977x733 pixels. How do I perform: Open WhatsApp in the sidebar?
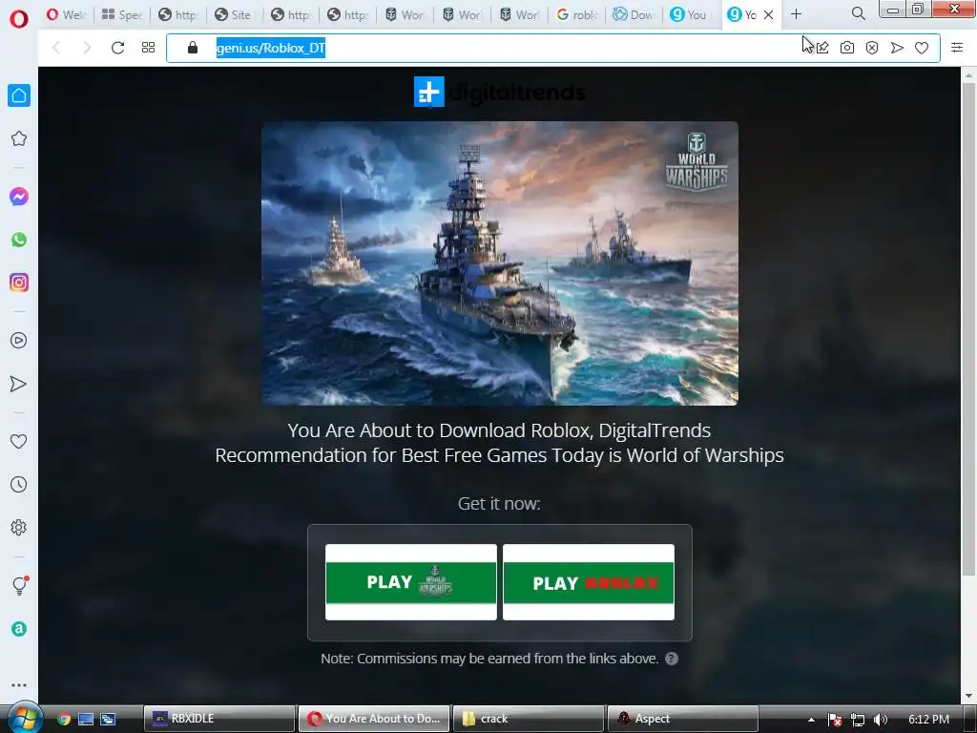click(x=19, y=240)
